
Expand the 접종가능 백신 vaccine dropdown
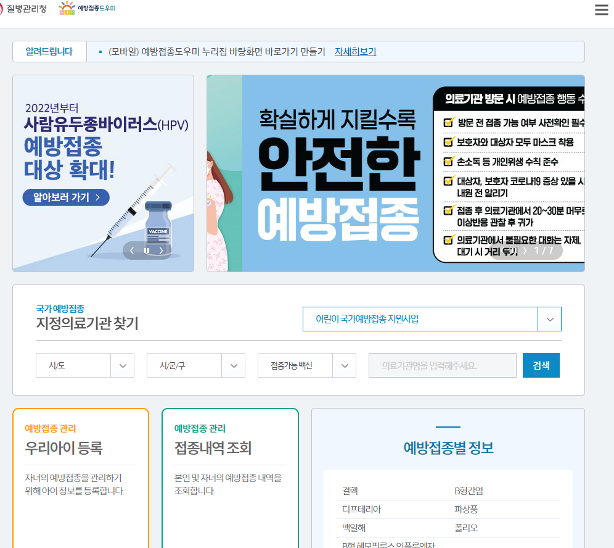point(306,365)
